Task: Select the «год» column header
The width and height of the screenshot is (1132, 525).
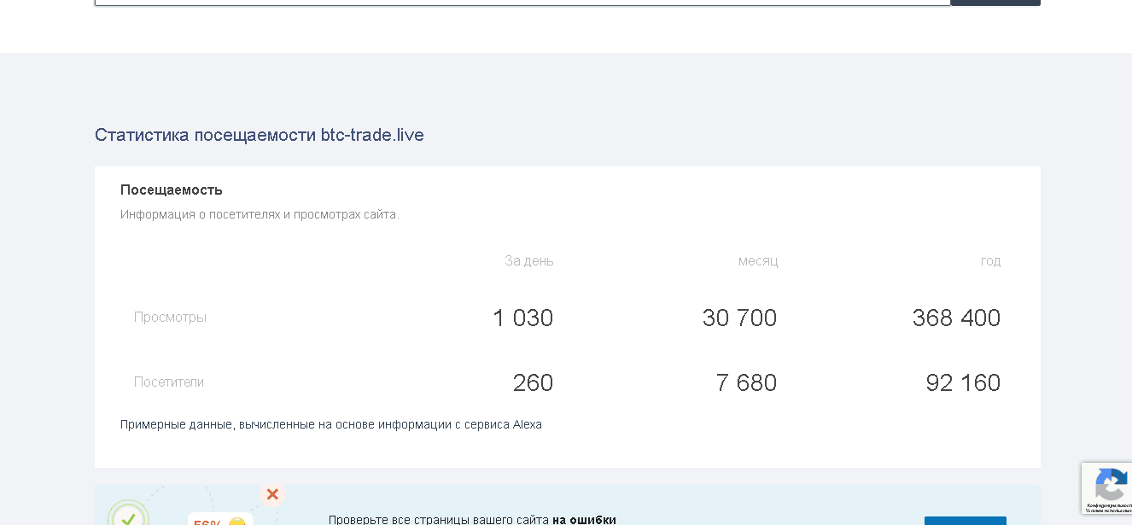Action: 990,260
